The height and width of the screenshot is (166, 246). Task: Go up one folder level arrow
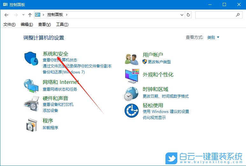pos(30,15)
